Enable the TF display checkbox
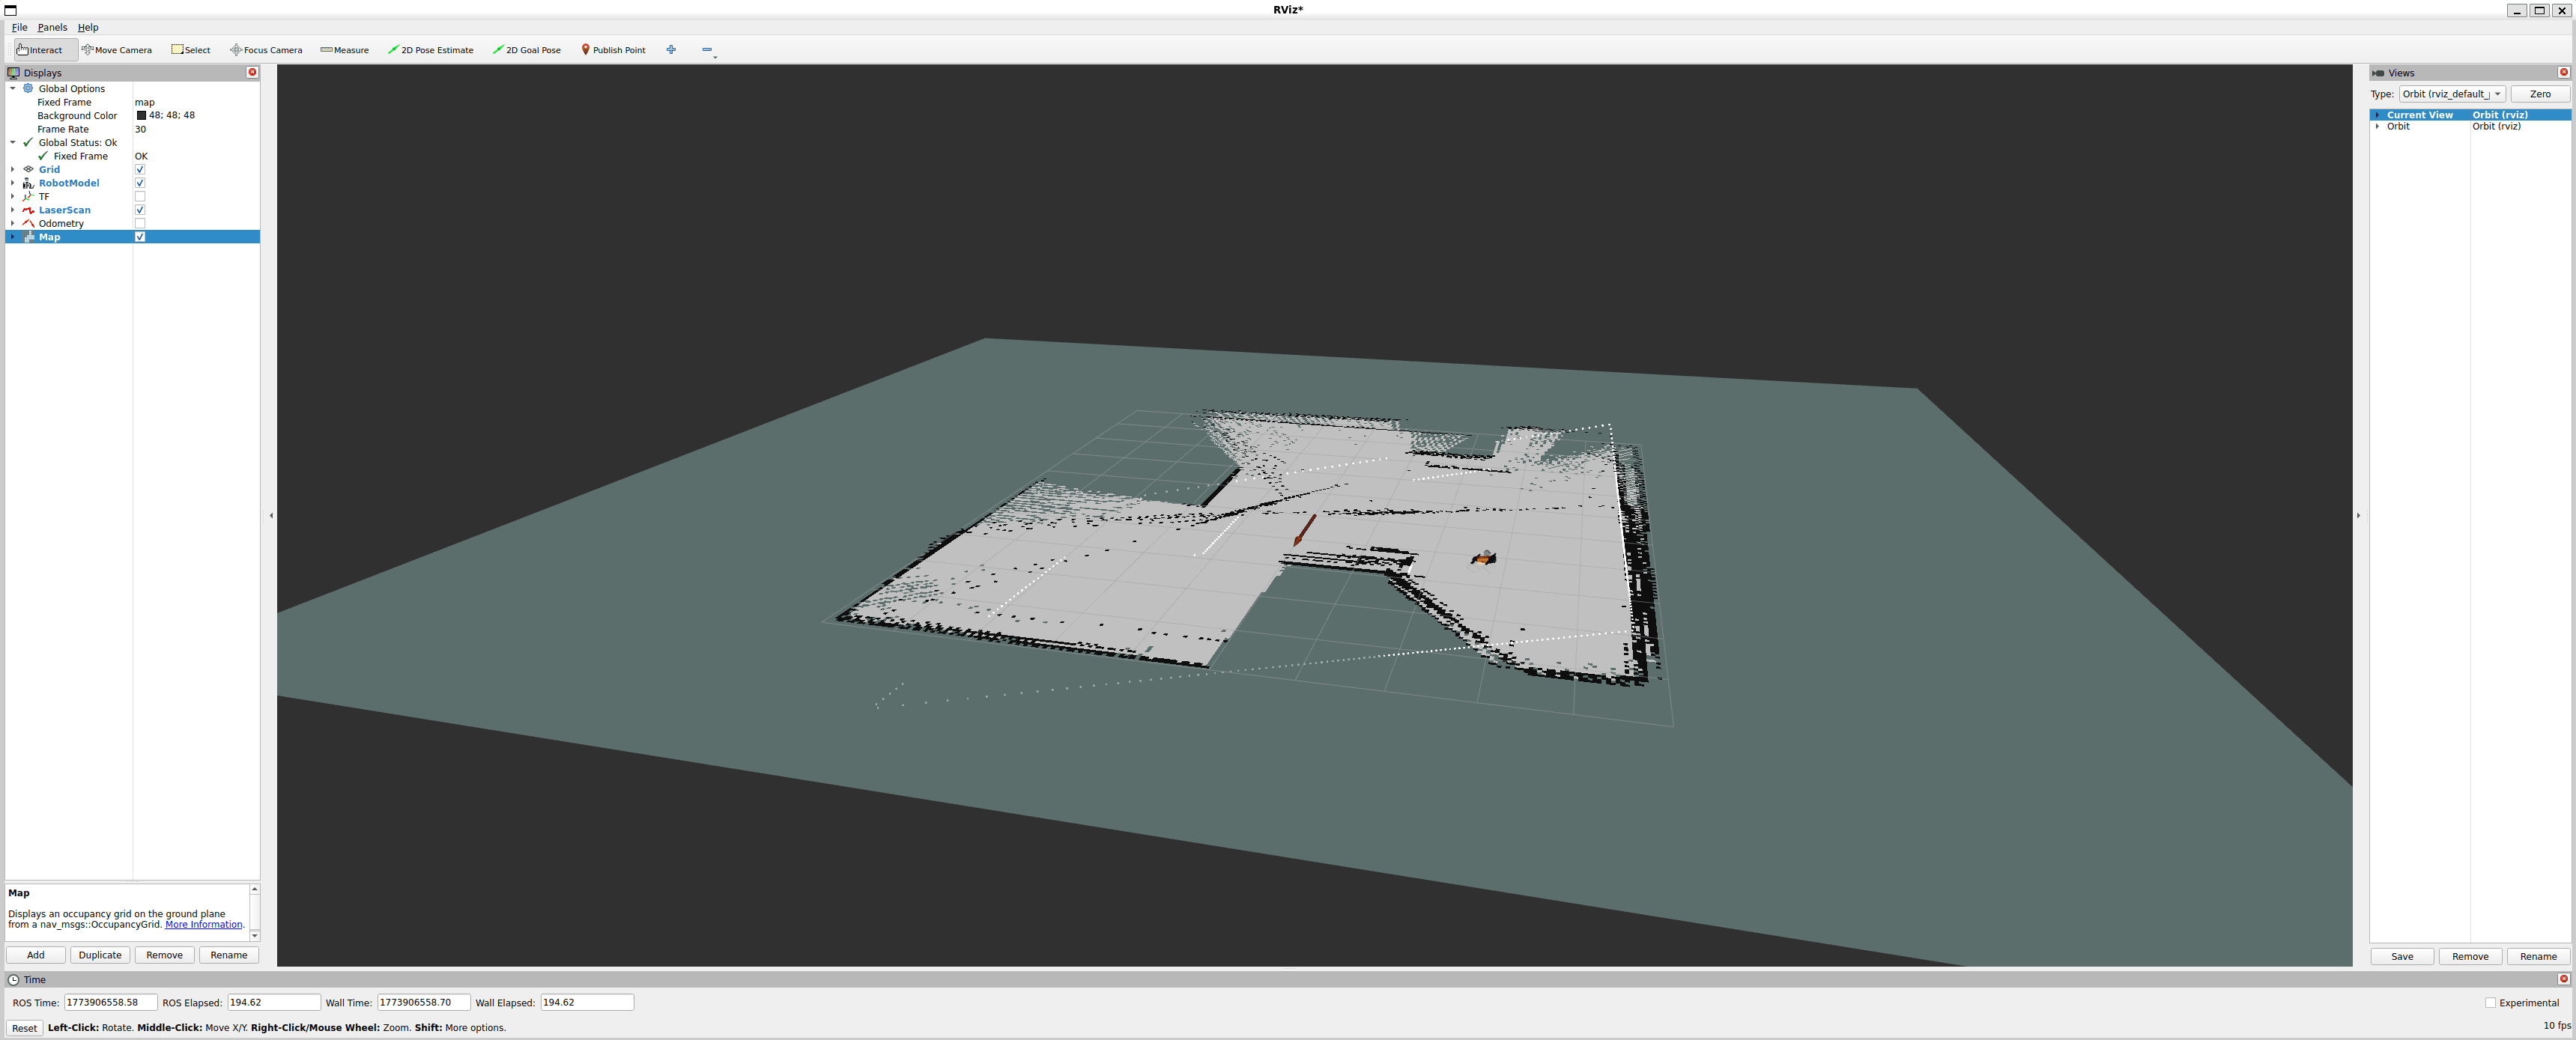The width and height of the screenshot is (2576, 1040). coord(140,197)
